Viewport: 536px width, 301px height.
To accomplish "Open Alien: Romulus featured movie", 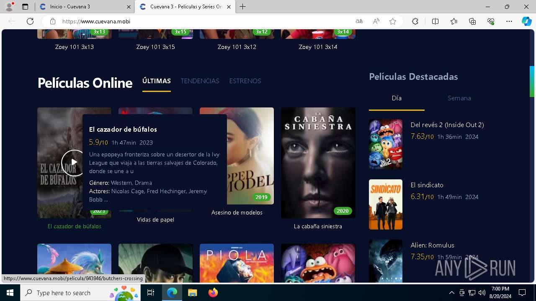I will [433, 245].
